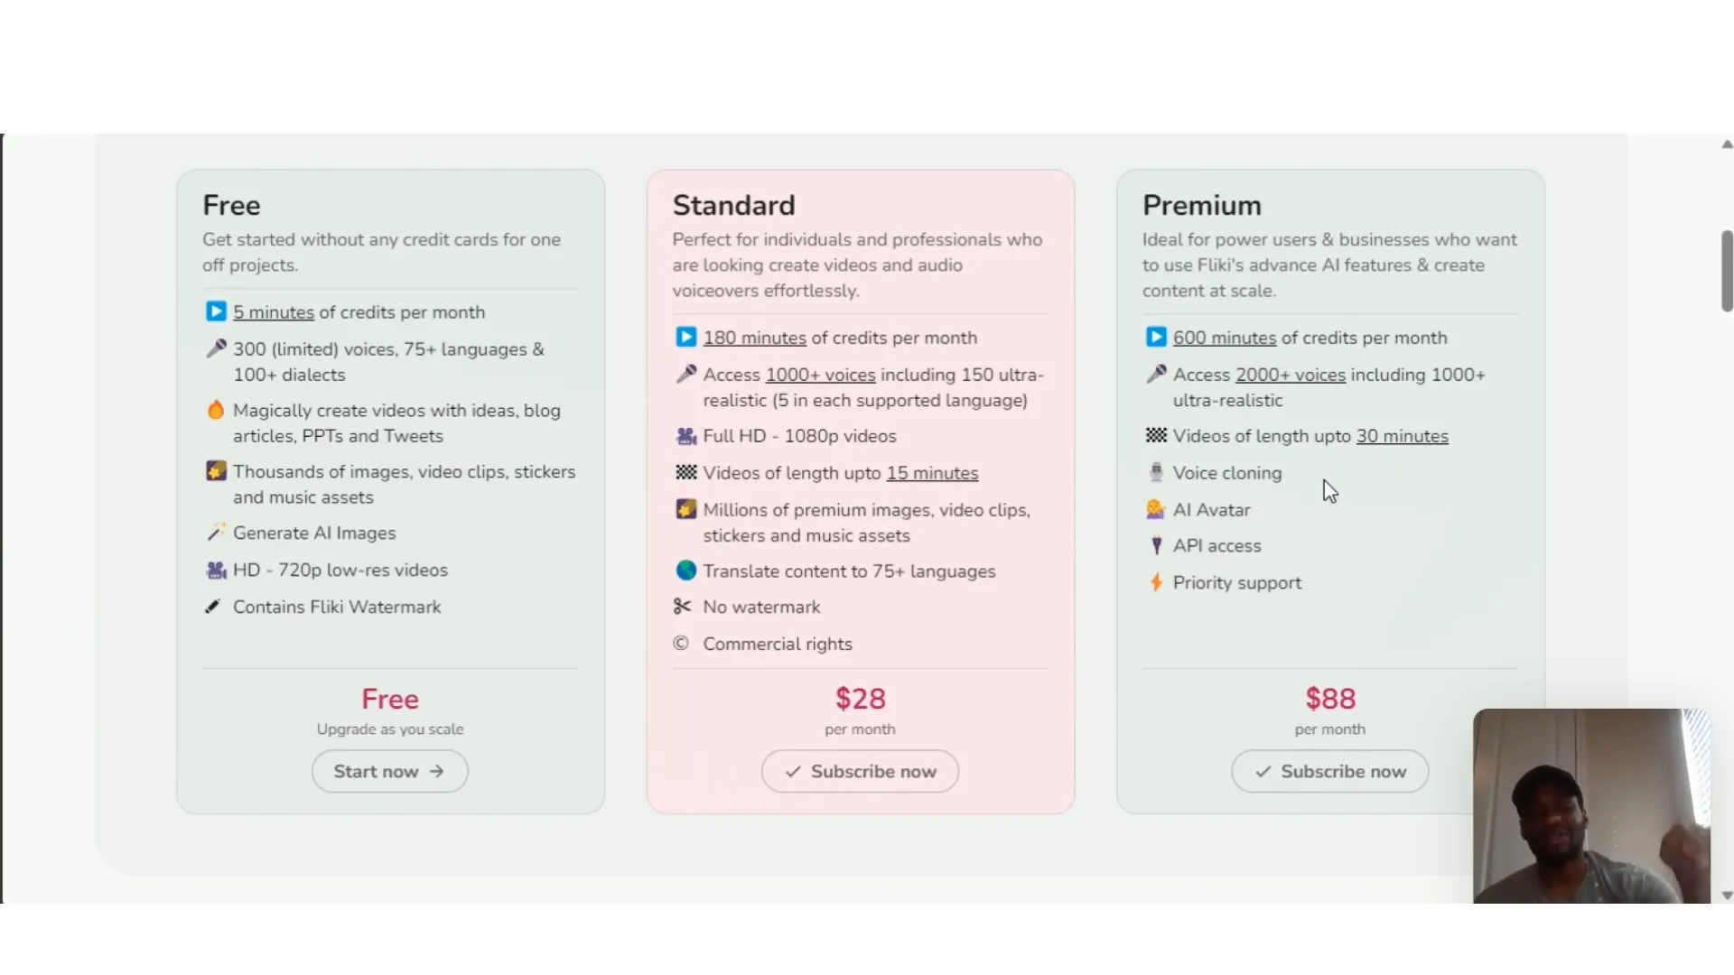The height and width of the screenshot is (975, 1734).
Task: Click the scissors icon beside No watermark
Action: tap(683, 607)
